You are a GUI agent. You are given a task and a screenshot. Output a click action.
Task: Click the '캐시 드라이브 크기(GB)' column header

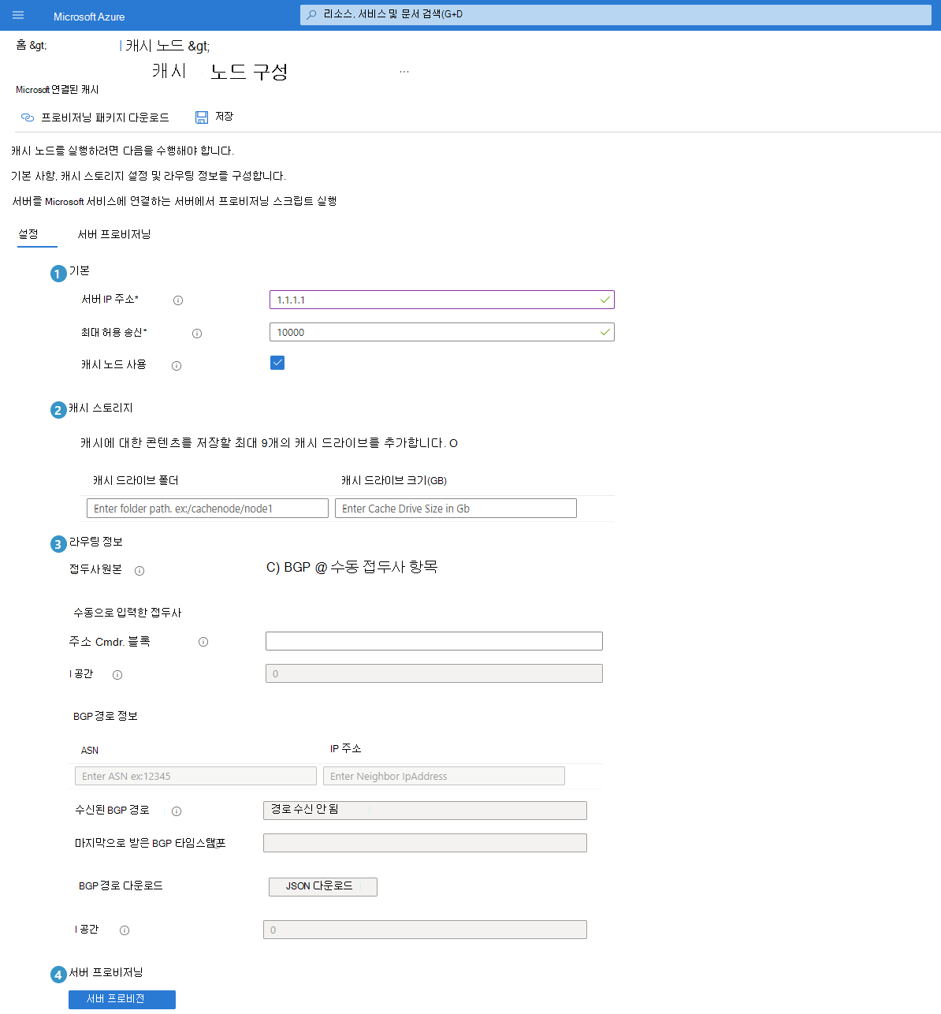[394, 480]
